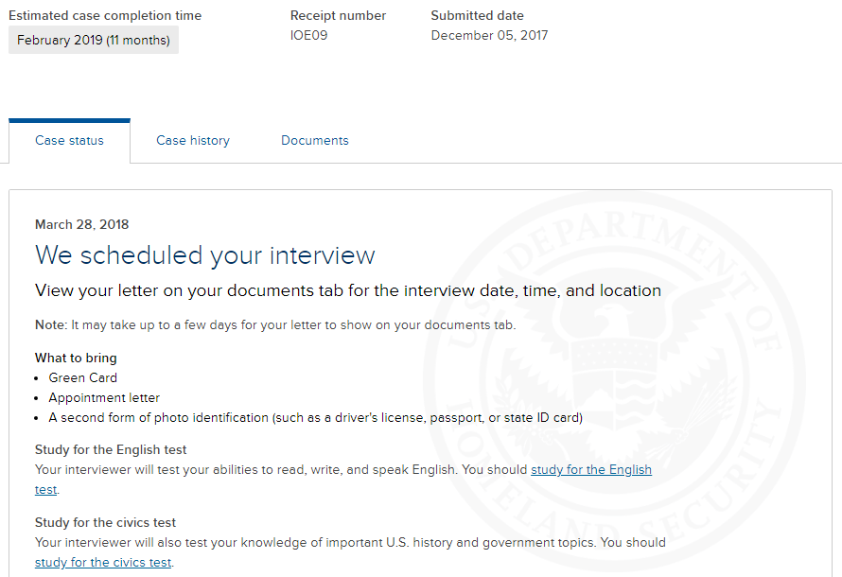Click the March 28, 2018 status date
The image size is (842, 577).
pos(81,224)
